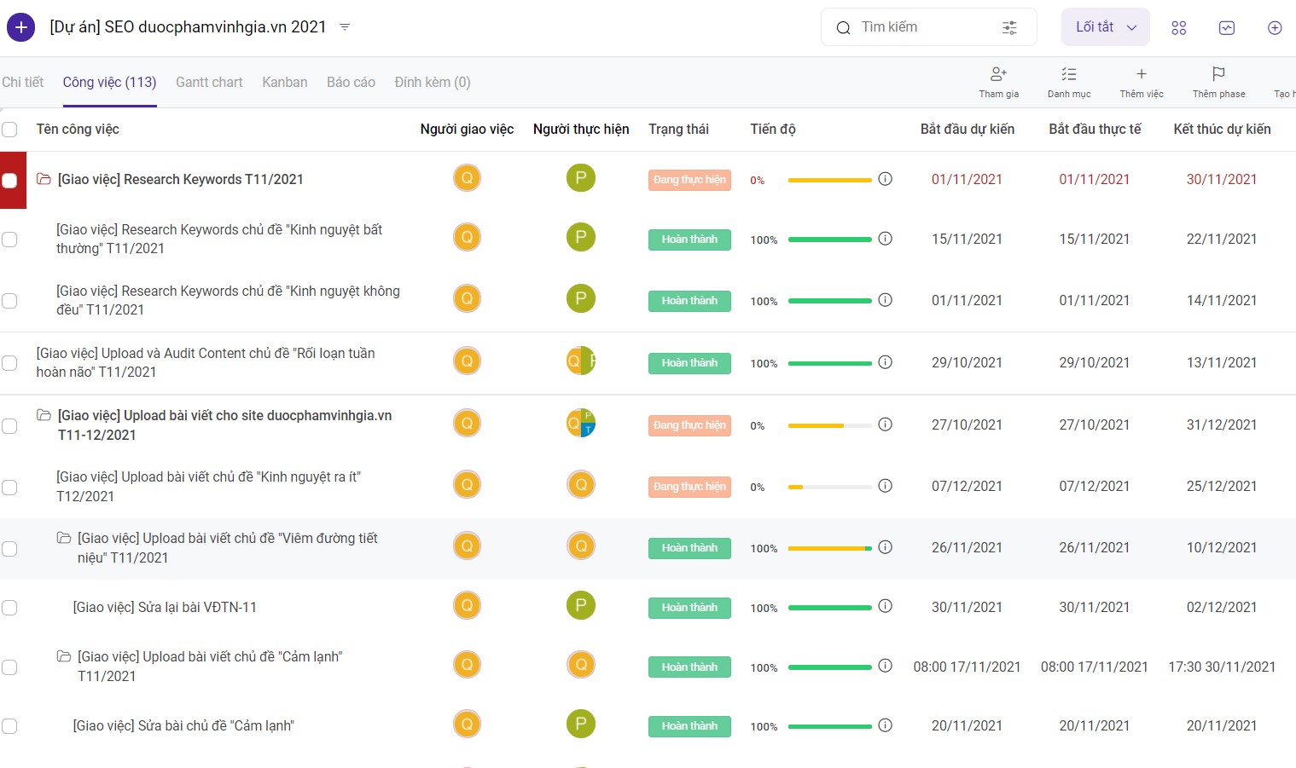Tick the select-all checkbox in header
Viewport: 1296px width, 768px height.
[9, 130]
